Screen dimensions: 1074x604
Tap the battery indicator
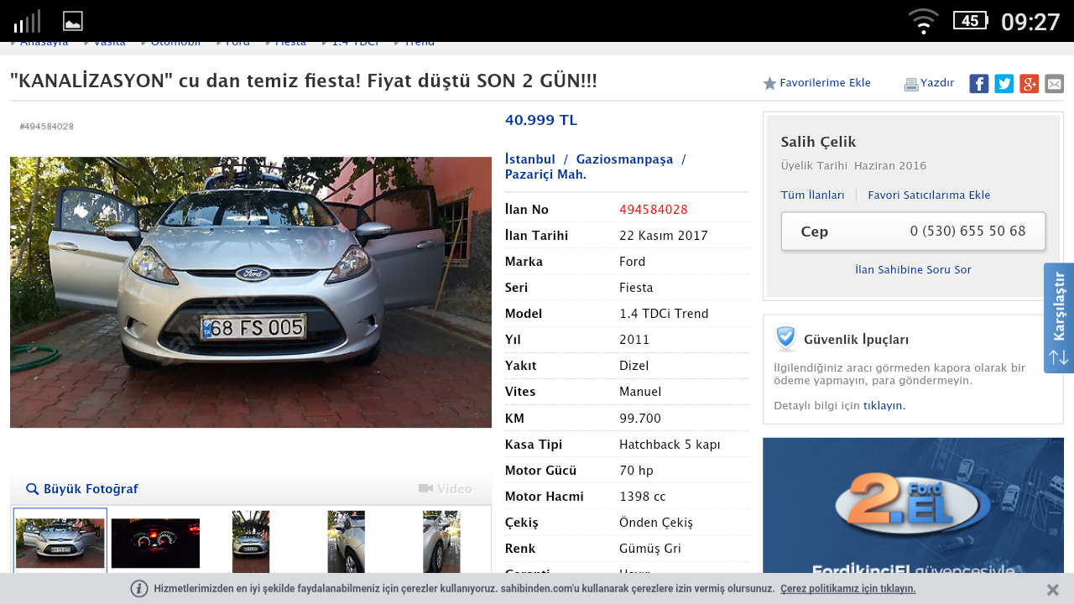pyautogui.click(x=970, y=21)
